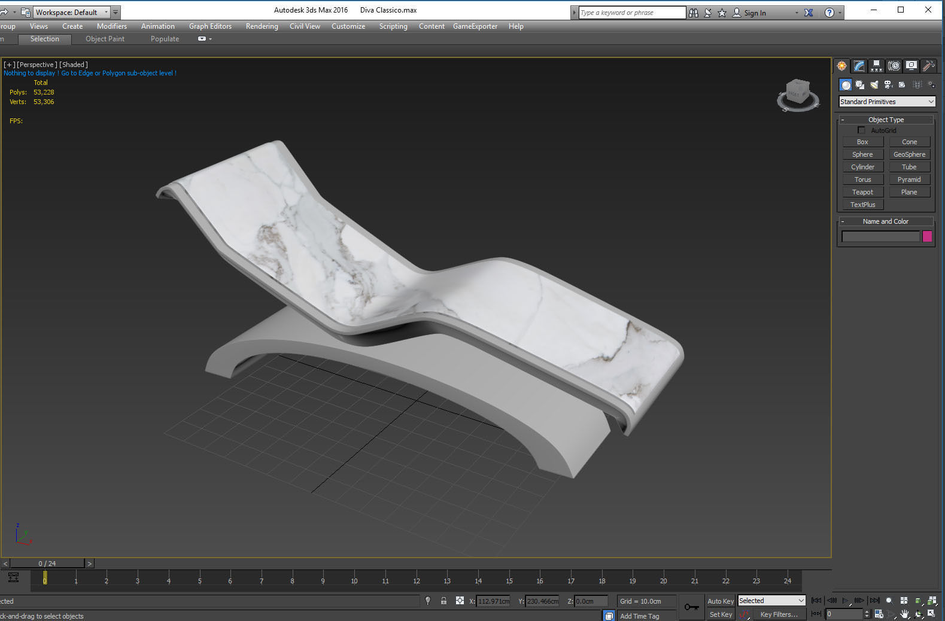Select the Space Warps category icon
This screenshot has height=621, width=945.
(917, 85)
